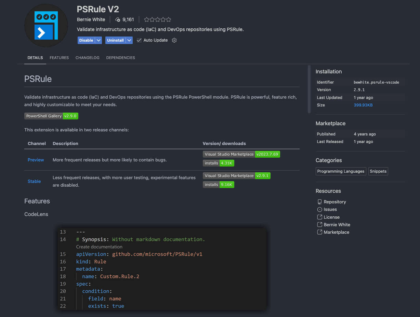The width and height of the screenshot is (420, 317).
Task: Click the Marketplace resource link icon
Action: click(320, 232)
